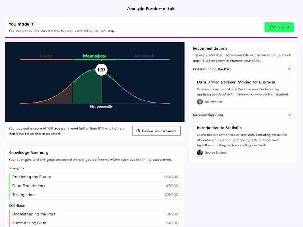
Task: Click the 109 score marker on the curve
Action: pos(101,70)
